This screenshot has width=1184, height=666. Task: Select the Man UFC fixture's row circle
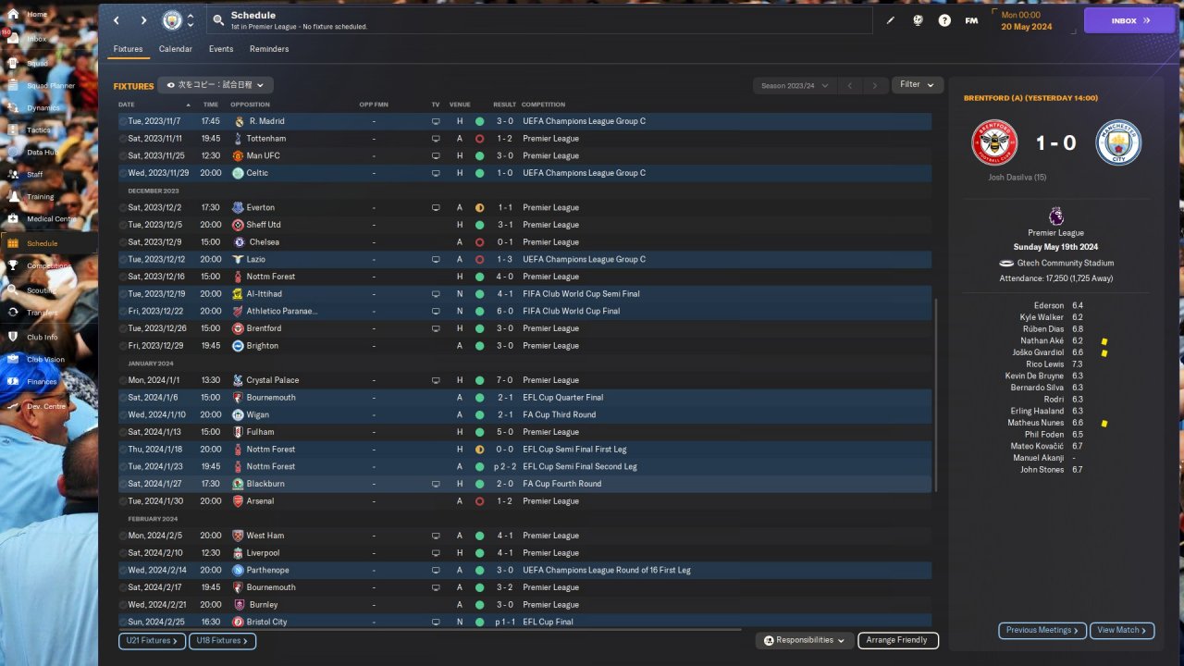click(123, 155)
